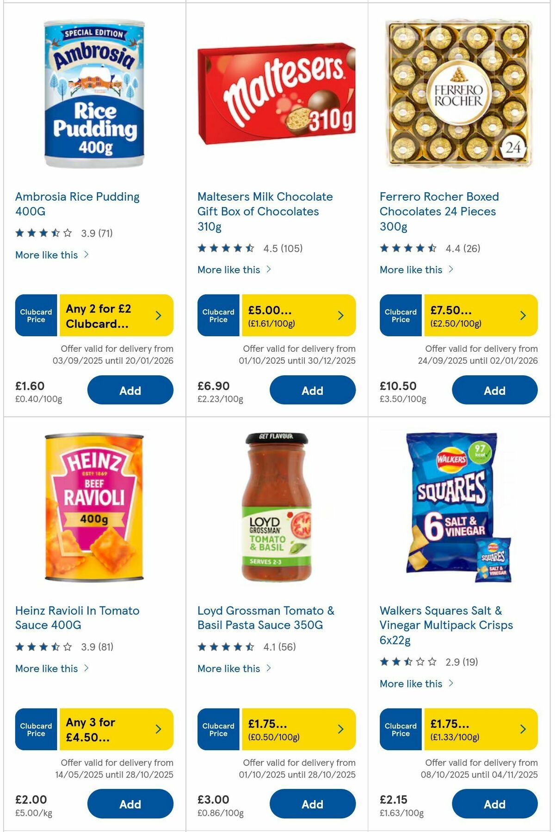Click the Clubcard Price badge on the Maltesers offer

[218, 315]
